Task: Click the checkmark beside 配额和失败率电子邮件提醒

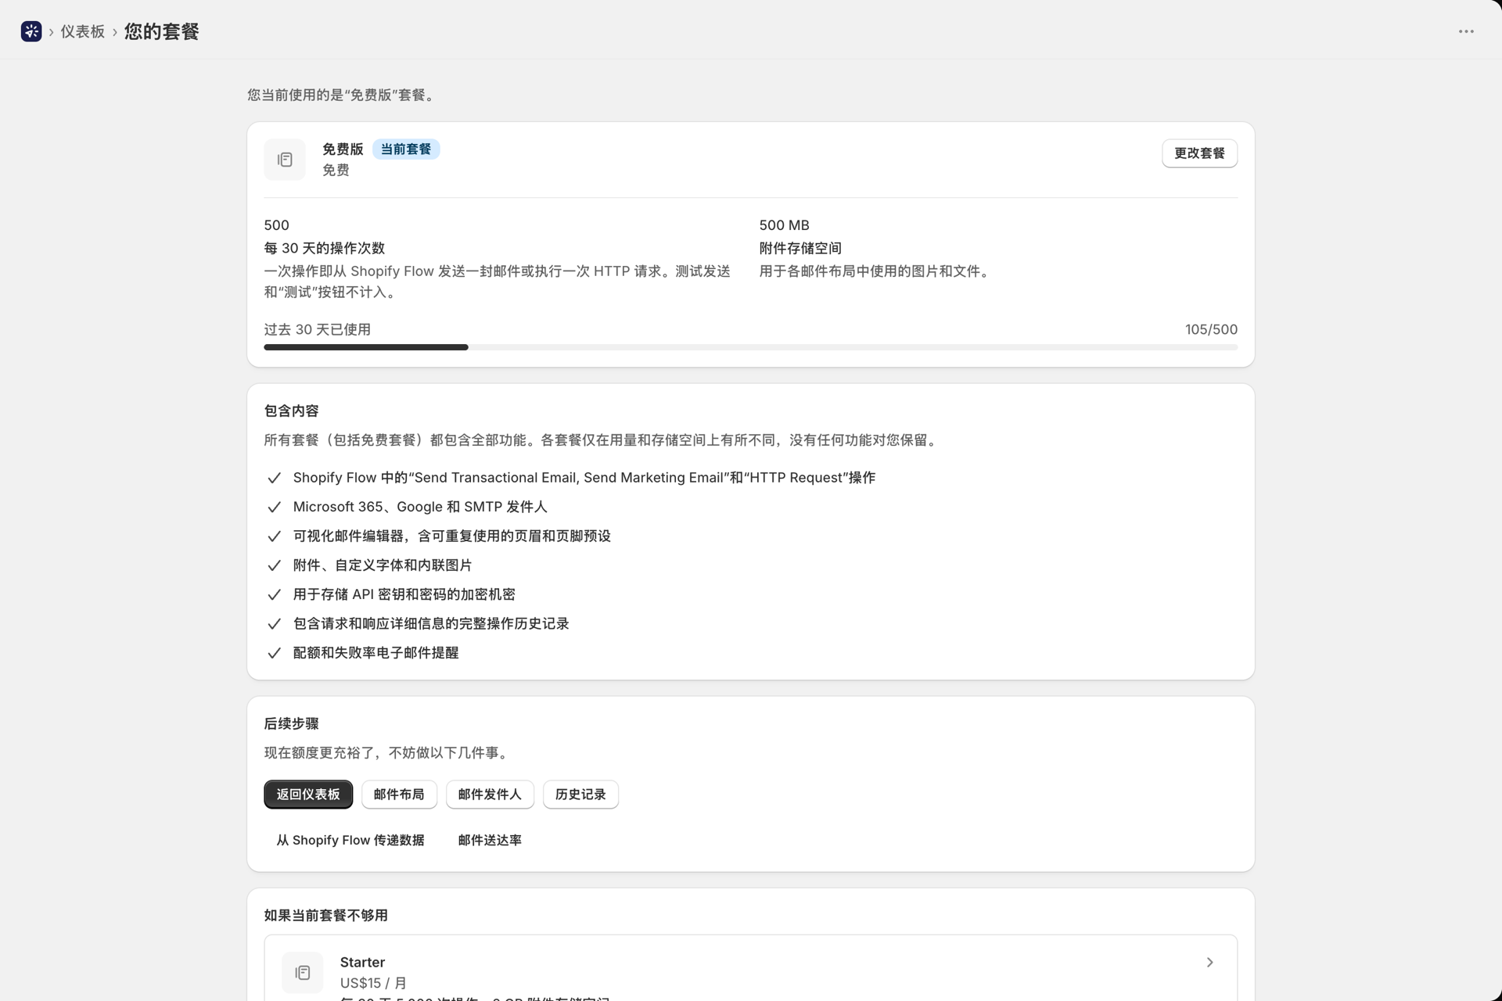Action: (x=274, y=653)
